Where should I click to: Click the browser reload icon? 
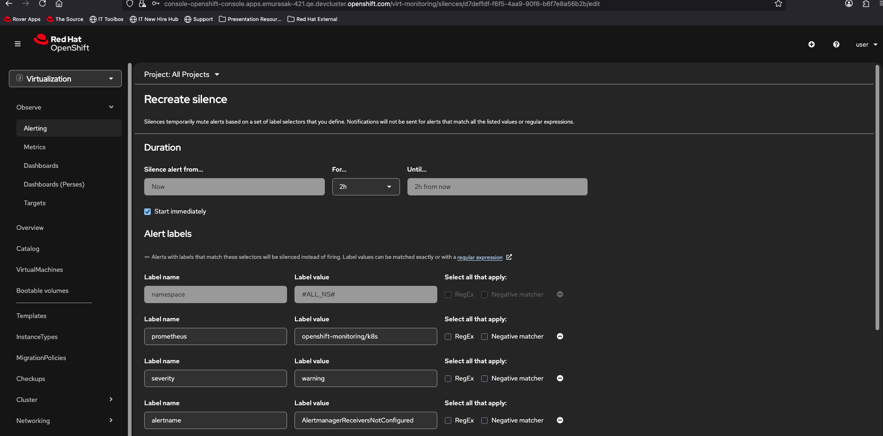(x=42, y=4)
